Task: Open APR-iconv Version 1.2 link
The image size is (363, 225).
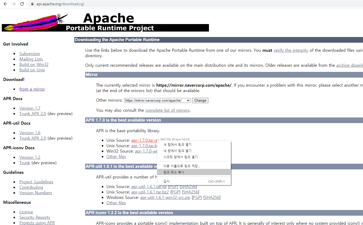Action: click(x=30, y=157)
